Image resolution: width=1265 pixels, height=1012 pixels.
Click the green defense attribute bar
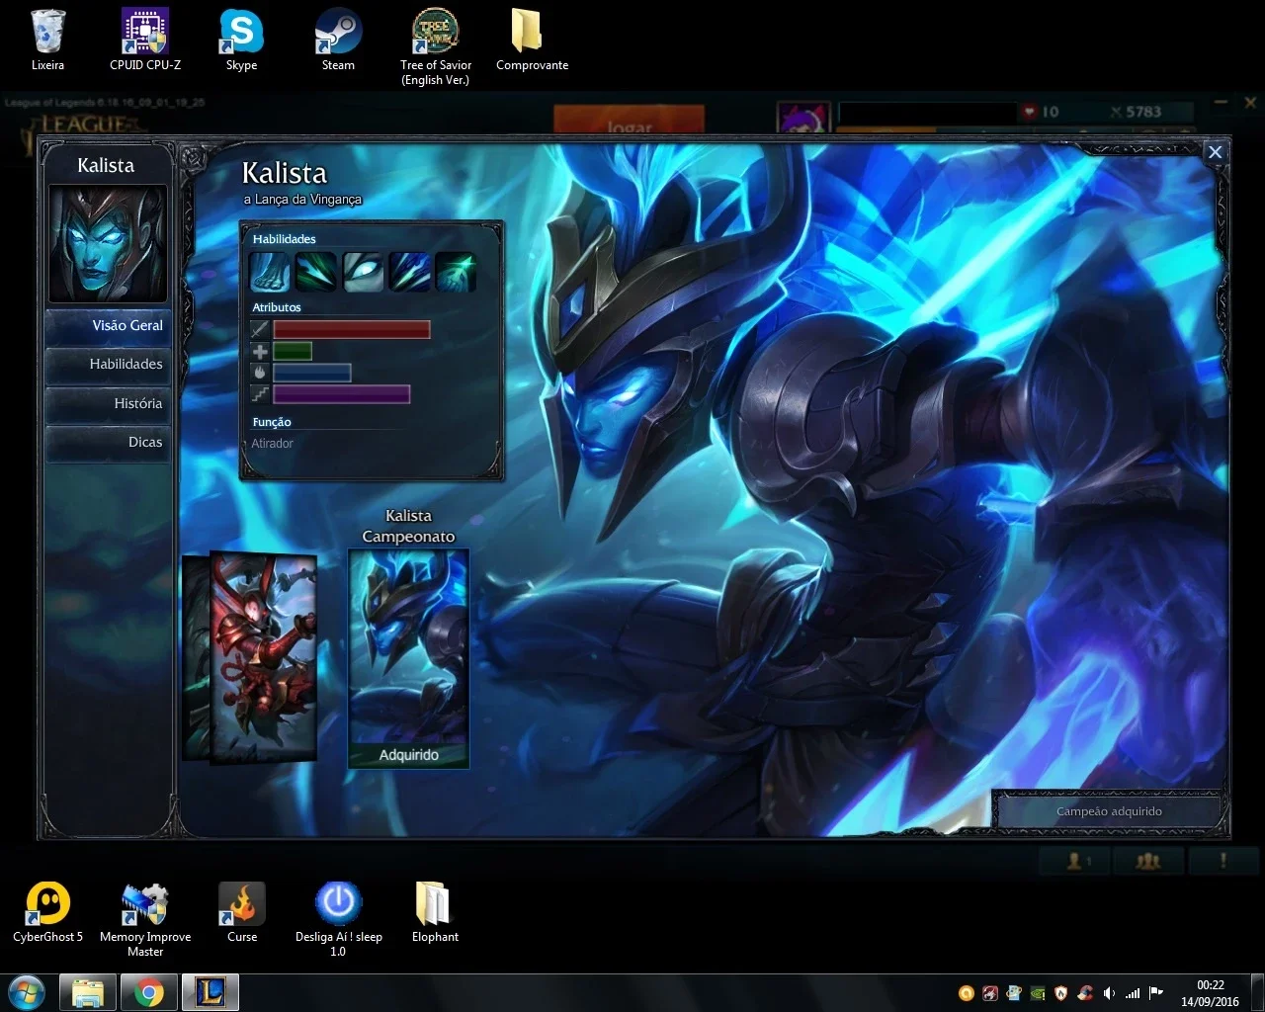(293, 351)
